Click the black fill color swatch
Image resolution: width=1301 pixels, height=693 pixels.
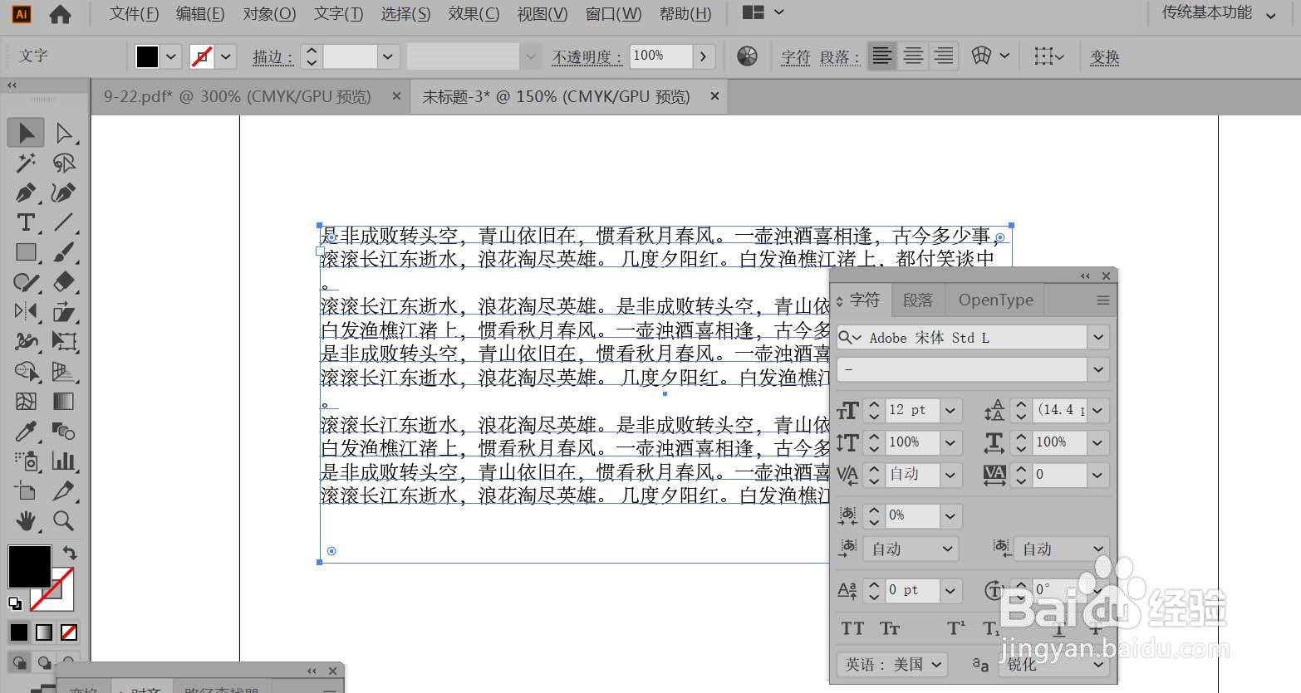point(29,567)
